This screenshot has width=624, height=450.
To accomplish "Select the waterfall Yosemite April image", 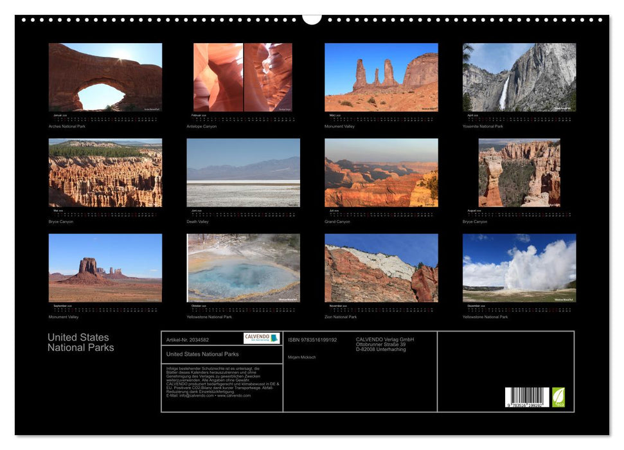I will (517, 77).
